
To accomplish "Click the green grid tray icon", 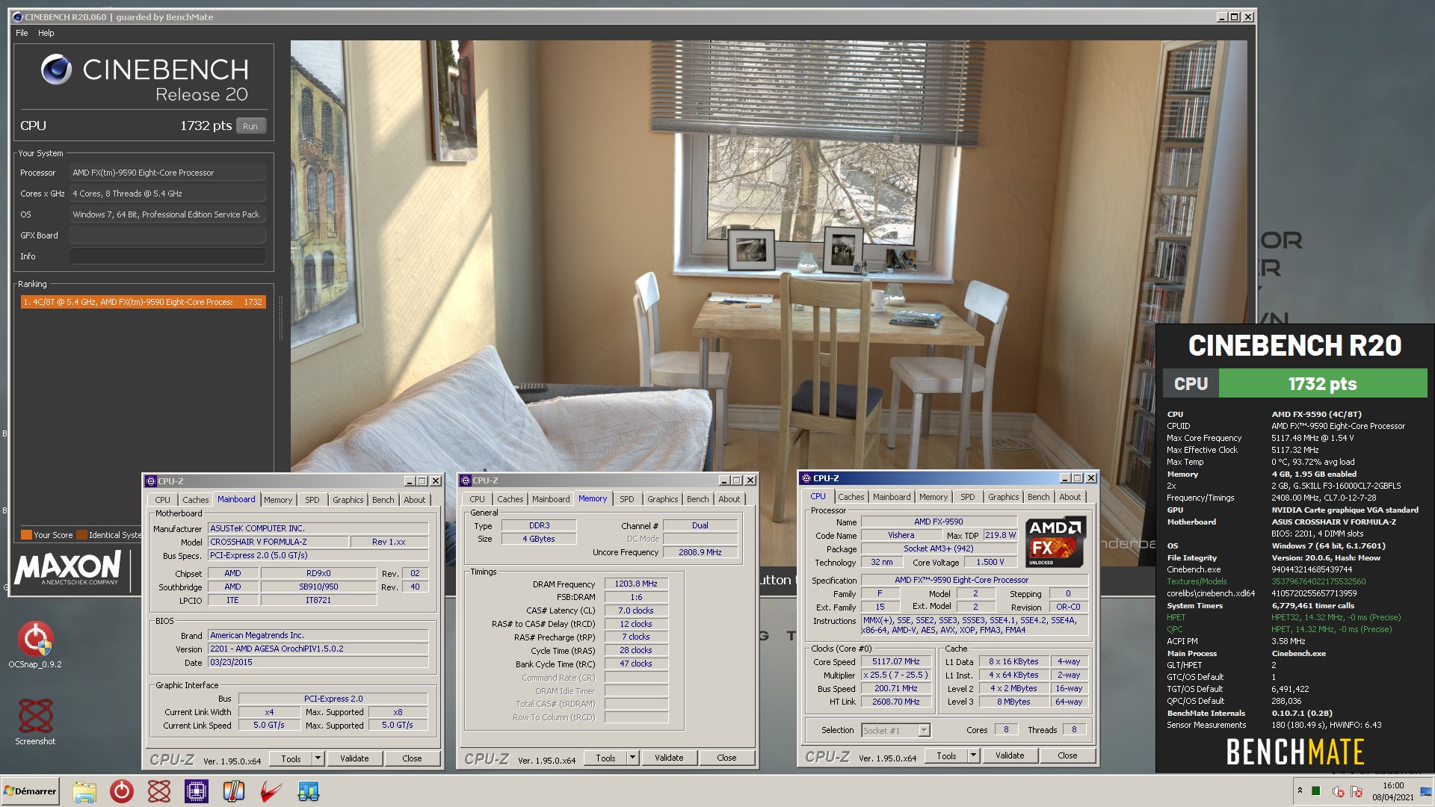I will [x=1316, y=791].
